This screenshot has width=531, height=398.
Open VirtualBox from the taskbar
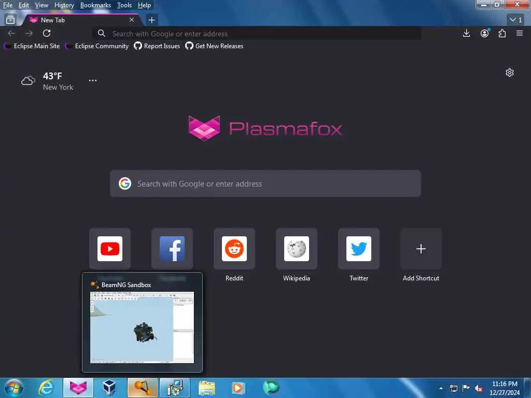coord(110,388)
